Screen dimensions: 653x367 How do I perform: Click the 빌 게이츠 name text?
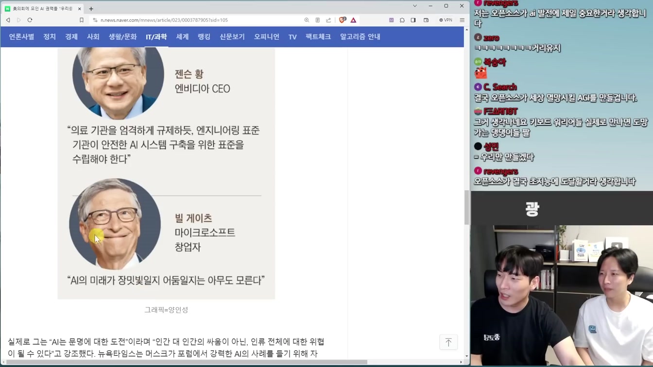tap(193, 218)
